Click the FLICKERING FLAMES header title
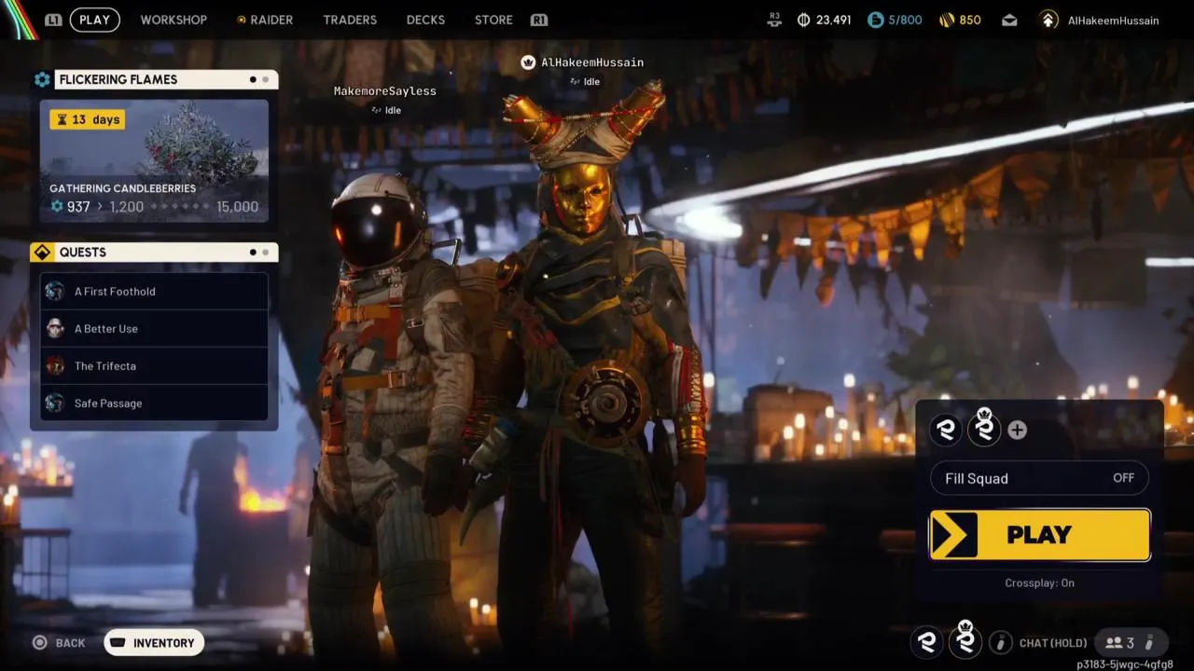Image resolution: width=1194 pixels, height=671 pixels. (x=118, y=80)
